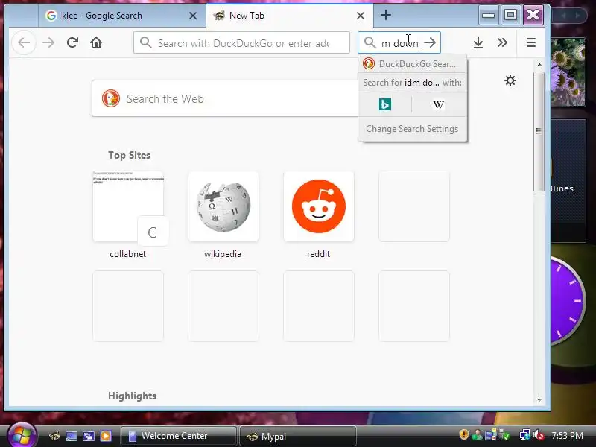Click the flower slideshow gadget in sidebar
Screen dimensions: 596x447
pyautogui.click(x=568, y=72)
